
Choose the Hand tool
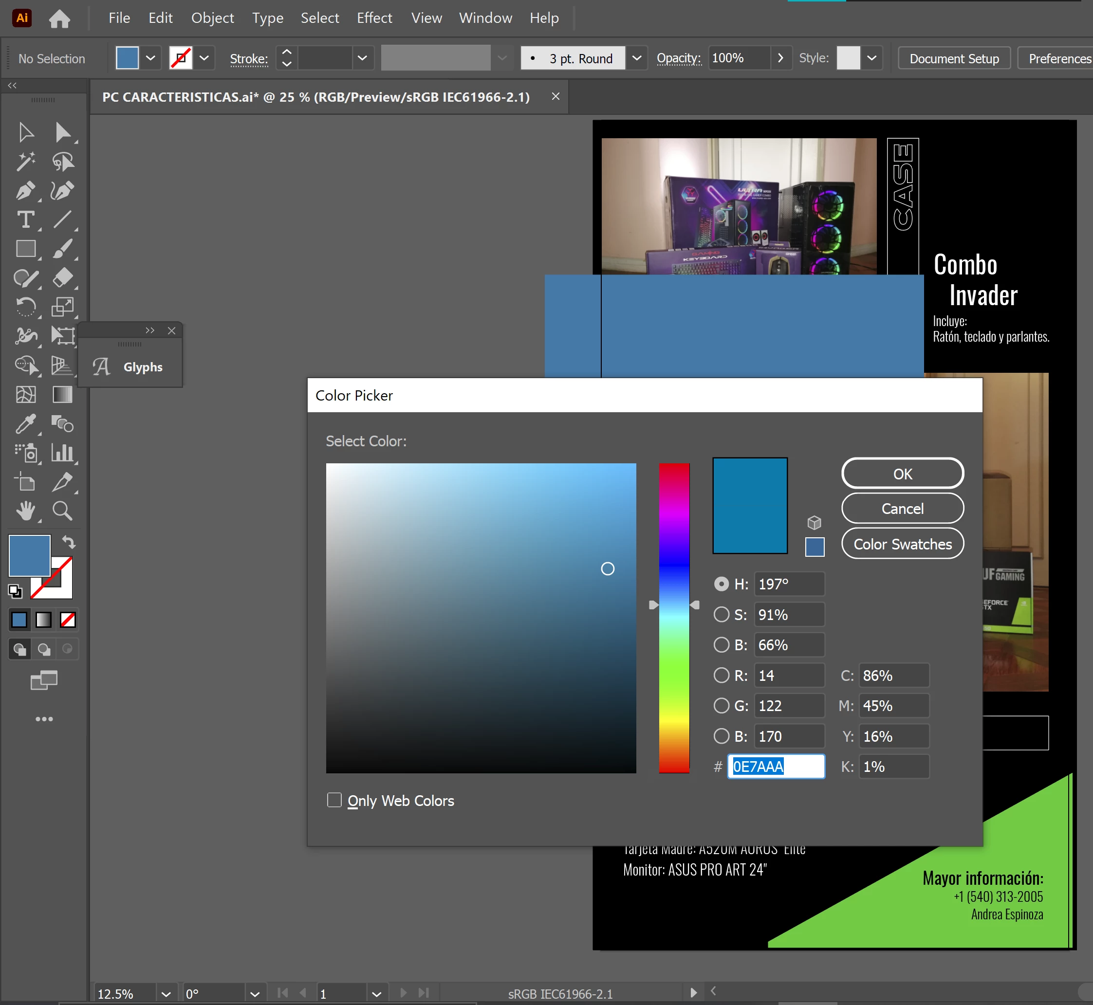tap(25, 511)
